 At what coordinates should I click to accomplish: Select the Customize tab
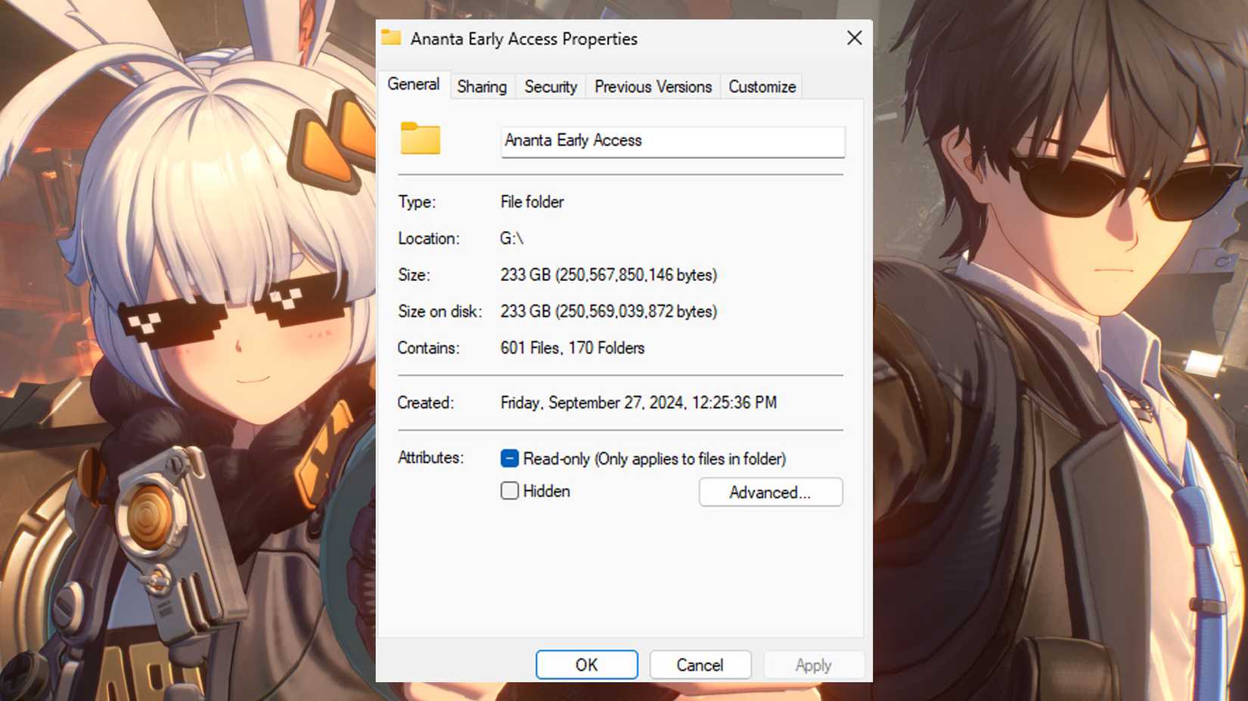coord(762,86)
